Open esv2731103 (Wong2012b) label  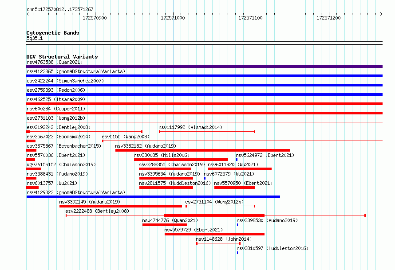[56, 118]
